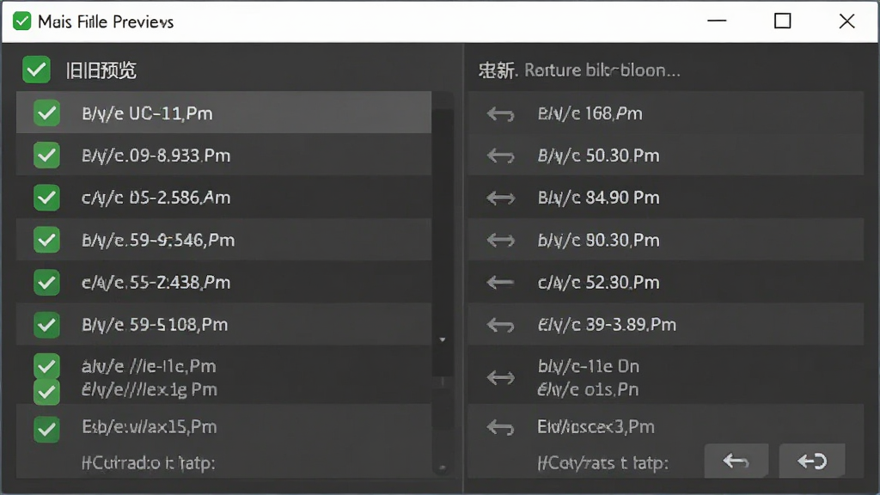Click the return arrow button at bottom right
This screenshot has width=880, height=495.
coord(812,461)
